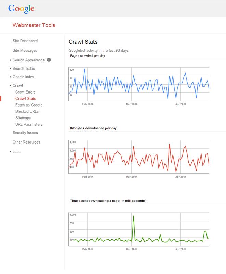Click the '1,600' axis value on kilobytes chart
226x274 pixels.
tap(73, 142)
